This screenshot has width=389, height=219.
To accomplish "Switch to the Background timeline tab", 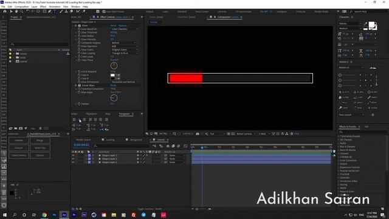I will click(x=136, y=140).
